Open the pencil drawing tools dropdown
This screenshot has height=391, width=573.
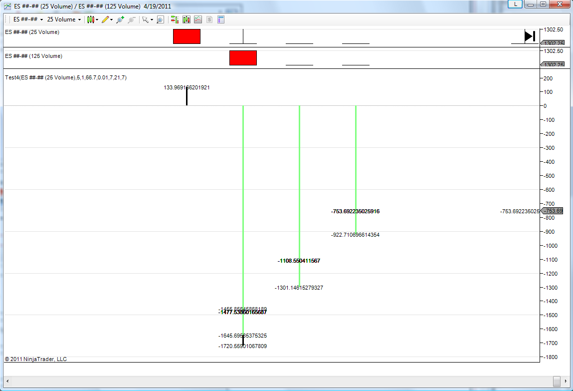[107, 20]
